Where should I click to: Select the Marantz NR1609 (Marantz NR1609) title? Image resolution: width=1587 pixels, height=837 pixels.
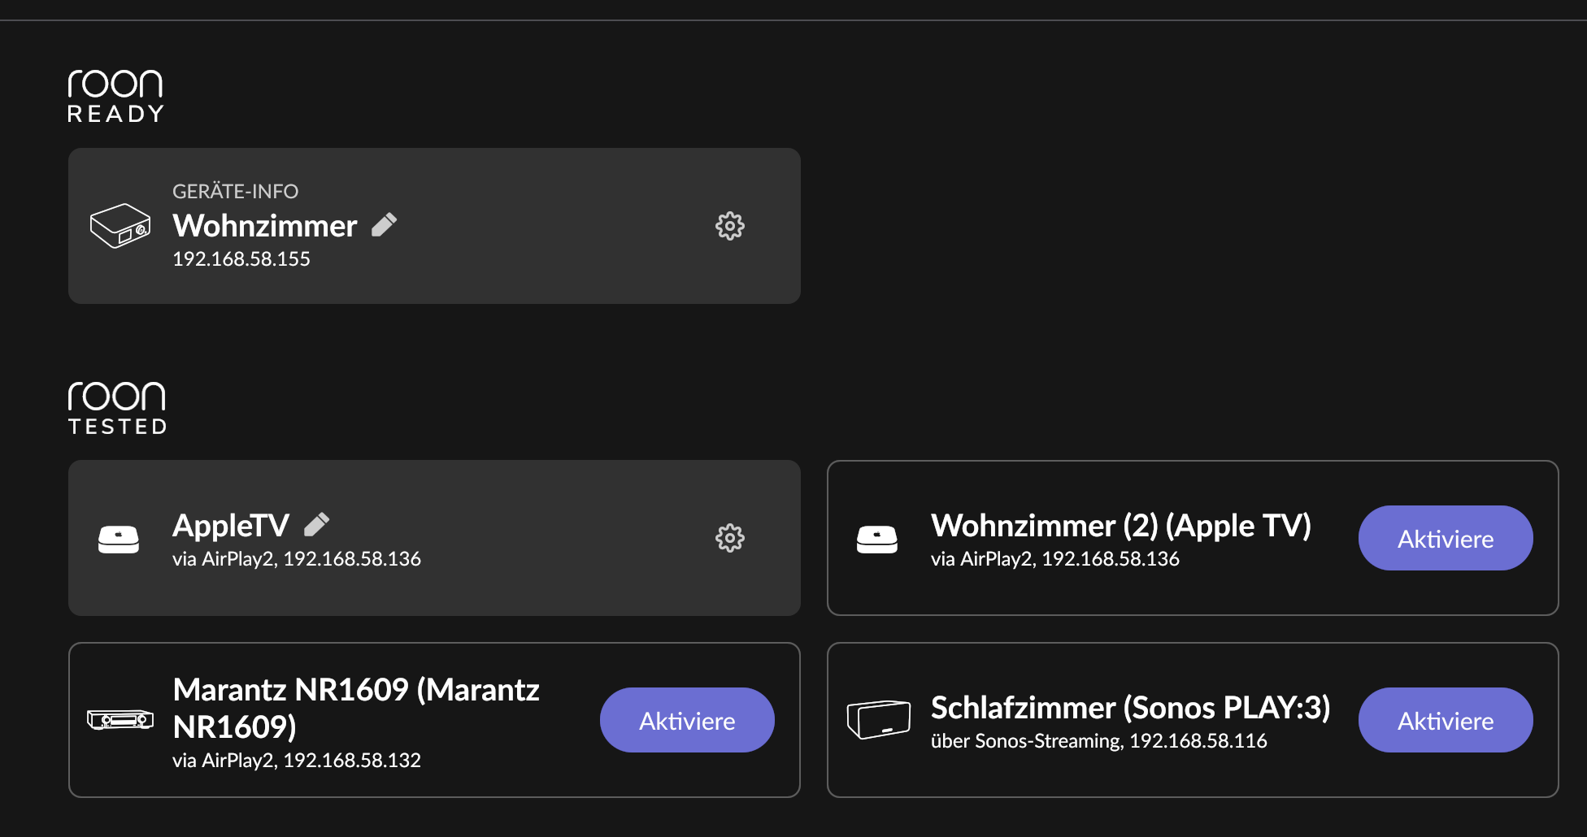[356, 708]
